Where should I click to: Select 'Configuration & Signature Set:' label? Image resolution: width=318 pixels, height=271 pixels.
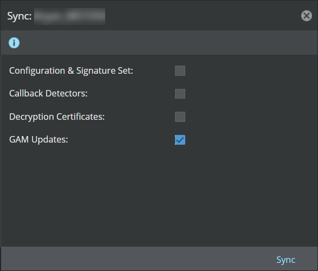point(71,71)
